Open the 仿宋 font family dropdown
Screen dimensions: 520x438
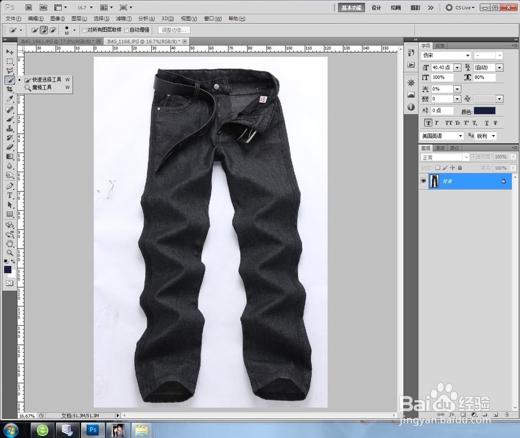[467, 56]
